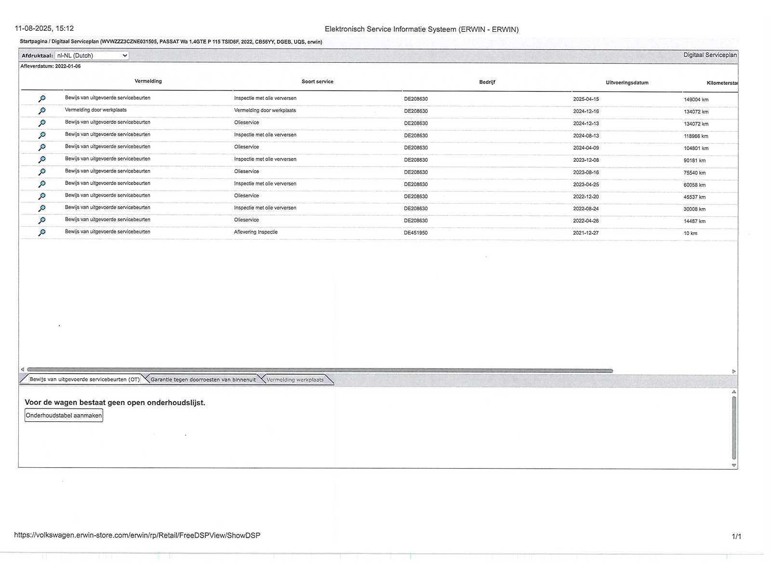Click the vertical scrollbar down arrow in lower panel
Screen dimensions: 771x578
pyautogui.click(x=734, y=465)
